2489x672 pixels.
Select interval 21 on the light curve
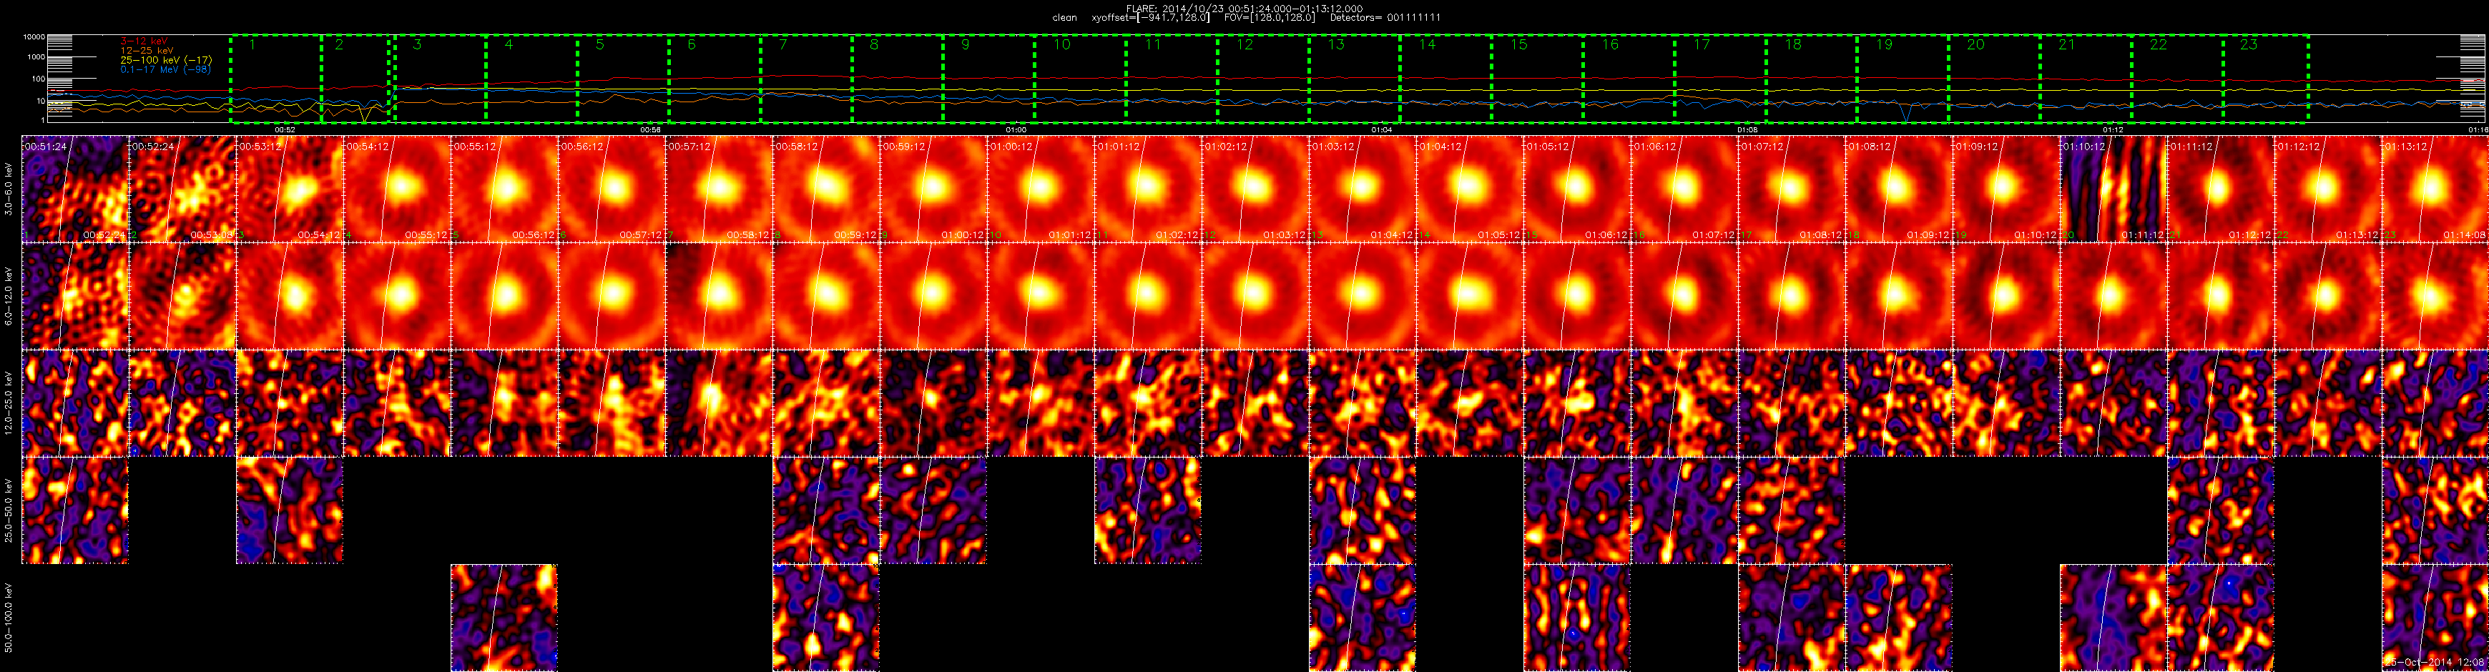tap(2086, 79)
